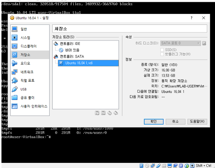Click the hard disk activity icon in VM status bar
The image size is (215, 168).
point(141,166)
